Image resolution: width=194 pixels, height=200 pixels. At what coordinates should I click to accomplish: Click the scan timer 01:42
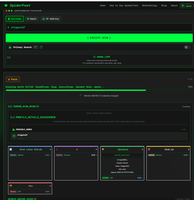point(190,79)
